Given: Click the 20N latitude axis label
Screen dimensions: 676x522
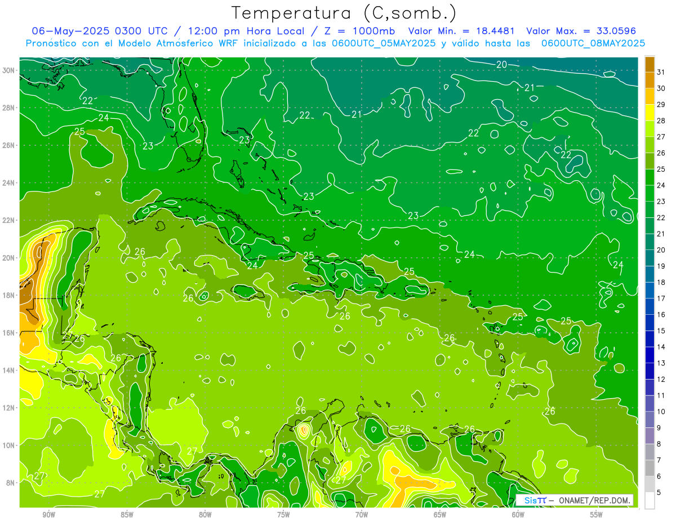Looking at the screenshot, I should tap(8, 258).
